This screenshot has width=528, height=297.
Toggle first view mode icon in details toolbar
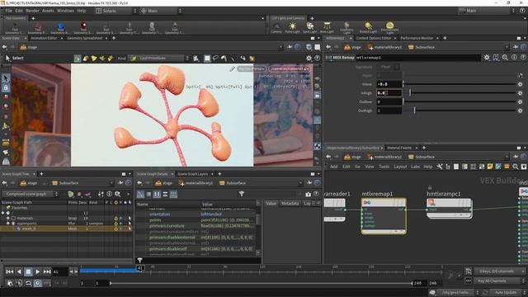[x=140, y=194]
